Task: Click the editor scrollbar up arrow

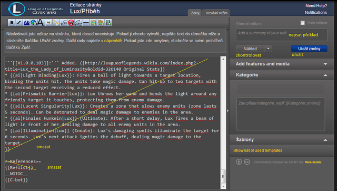Action: point(223,59)
